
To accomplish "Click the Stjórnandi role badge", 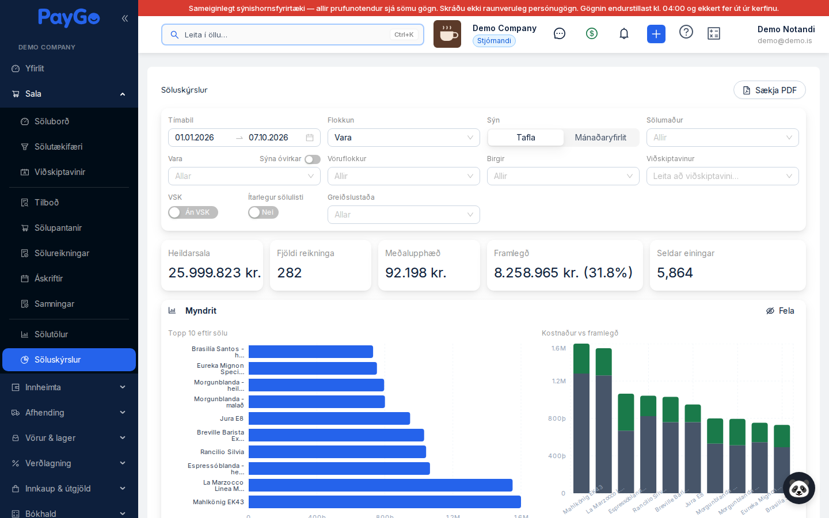I will pos(494,41).
